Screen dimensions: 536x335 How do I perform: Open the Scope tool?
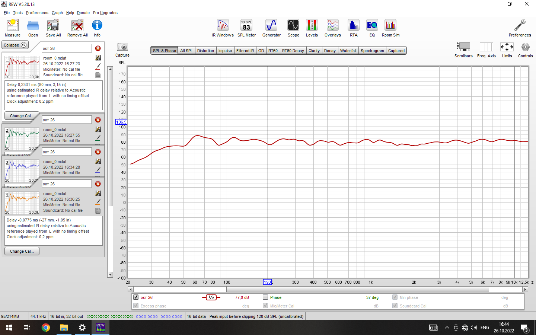[x=293, y=28]
